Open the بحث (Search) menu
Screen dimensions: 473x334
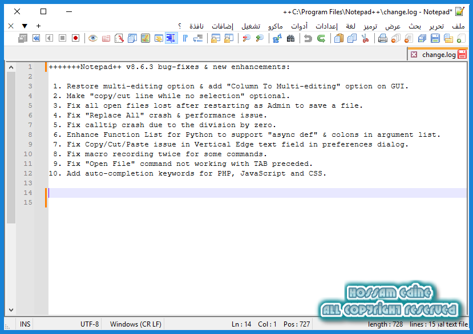(415, 26)
